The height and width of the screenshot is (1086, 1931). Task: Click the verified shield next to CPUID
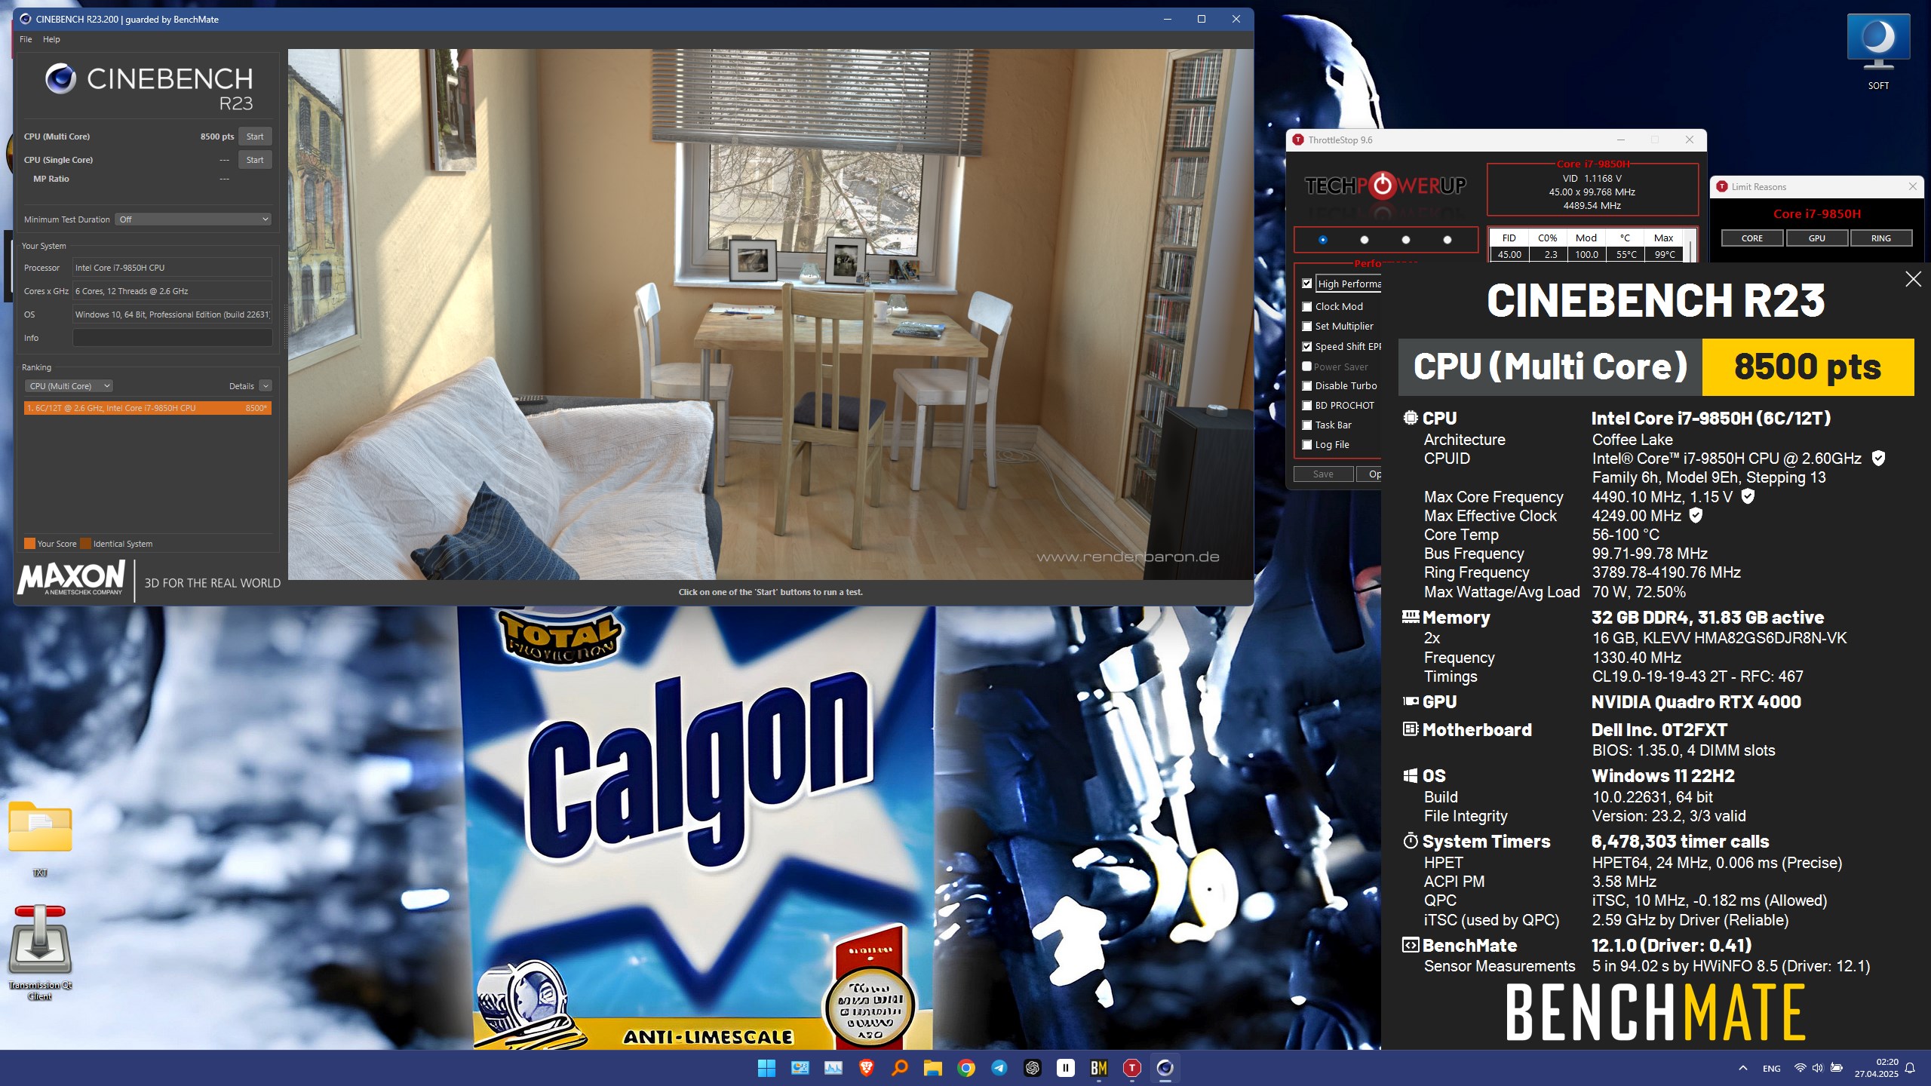[x=1879, y=459]
